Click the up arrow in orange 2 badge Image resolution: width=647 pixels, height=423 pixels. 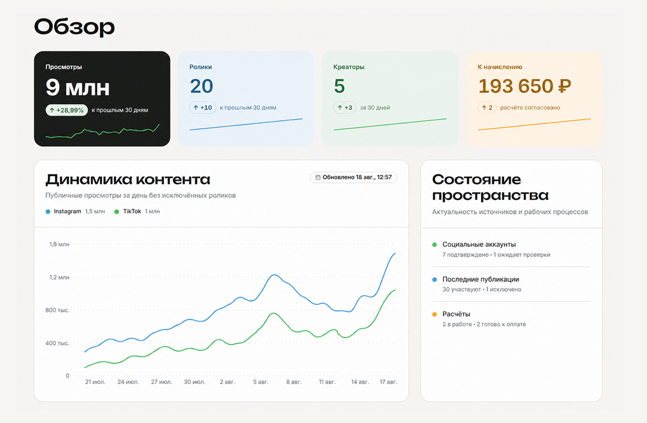pos(484,108)
